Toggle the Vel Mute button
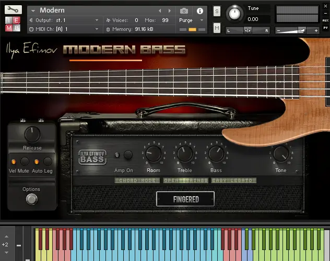The height and width of the screenshot is (261, 330). coord(25,162)
